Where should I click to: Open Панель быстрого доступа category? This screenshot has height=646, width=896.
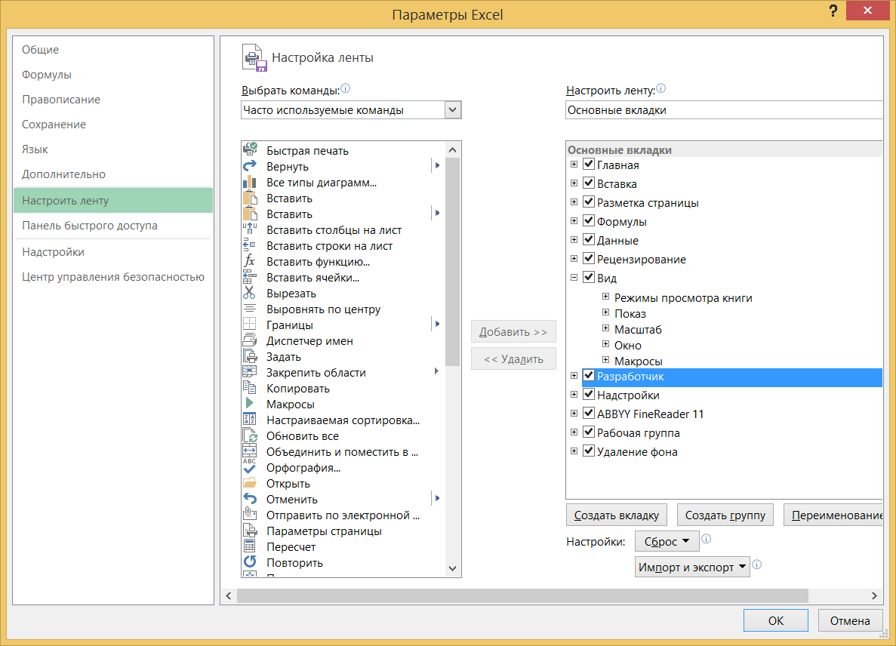tap(113, 226)
